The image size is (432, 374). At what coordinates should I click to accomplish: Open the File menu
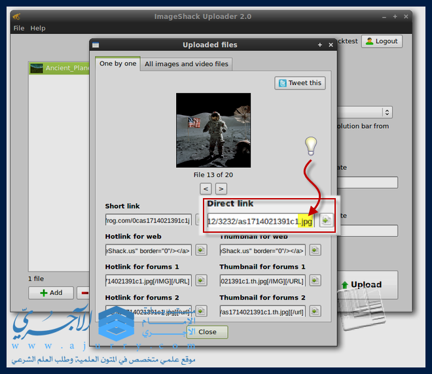pyautogui.click(x=18, y=28)
